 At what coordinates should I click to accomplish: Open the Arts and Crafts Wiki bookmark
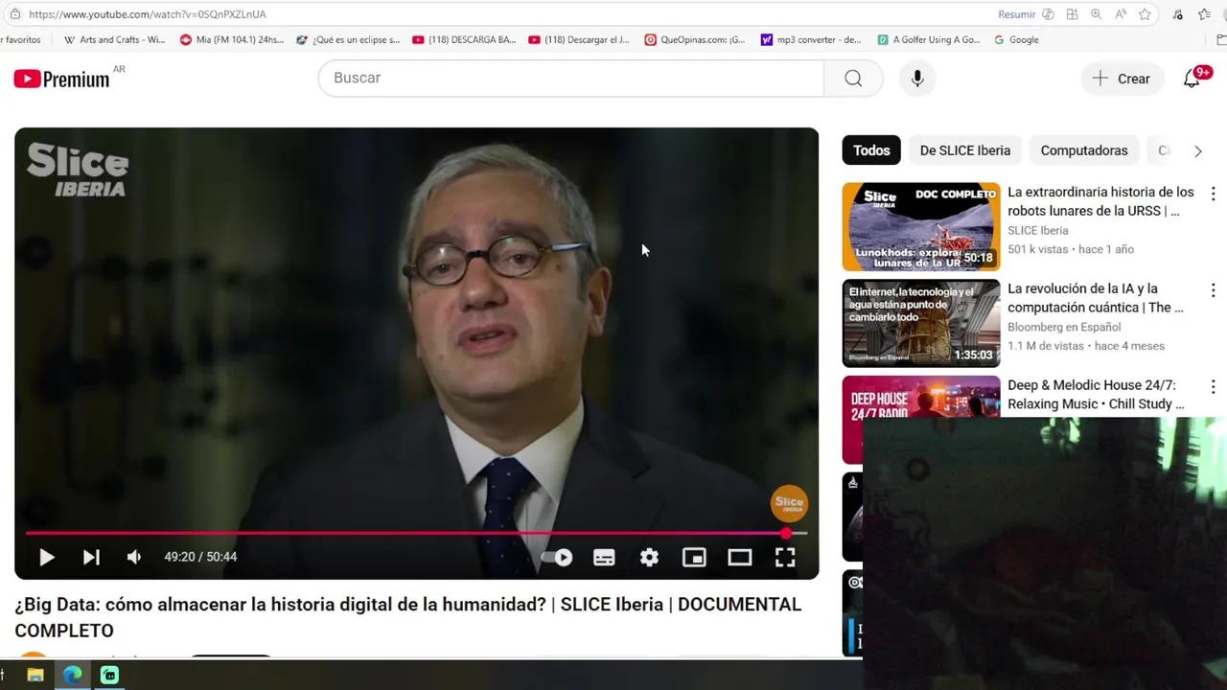pos(114,40)
